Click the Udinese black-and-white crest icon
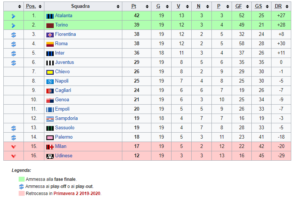The width and height of the screenshot is (295, 204). click(50, 156)
